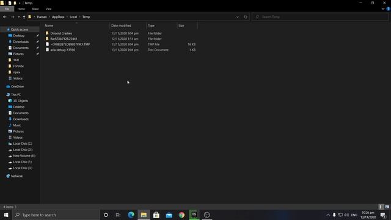Expand the address bar history dropdown

pyautogui.click(x=238, y=17)
